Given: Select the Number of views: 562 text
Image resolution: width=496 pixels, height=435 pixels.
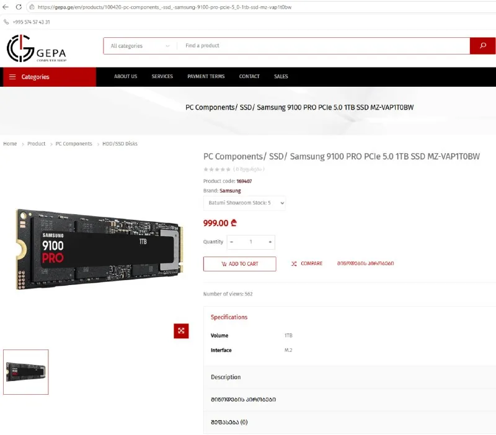Looking at the screenshot, I should pos(228,294).
